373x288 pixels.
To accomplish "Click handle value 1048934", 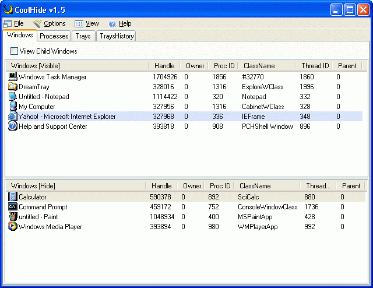I will click(162, 217).
